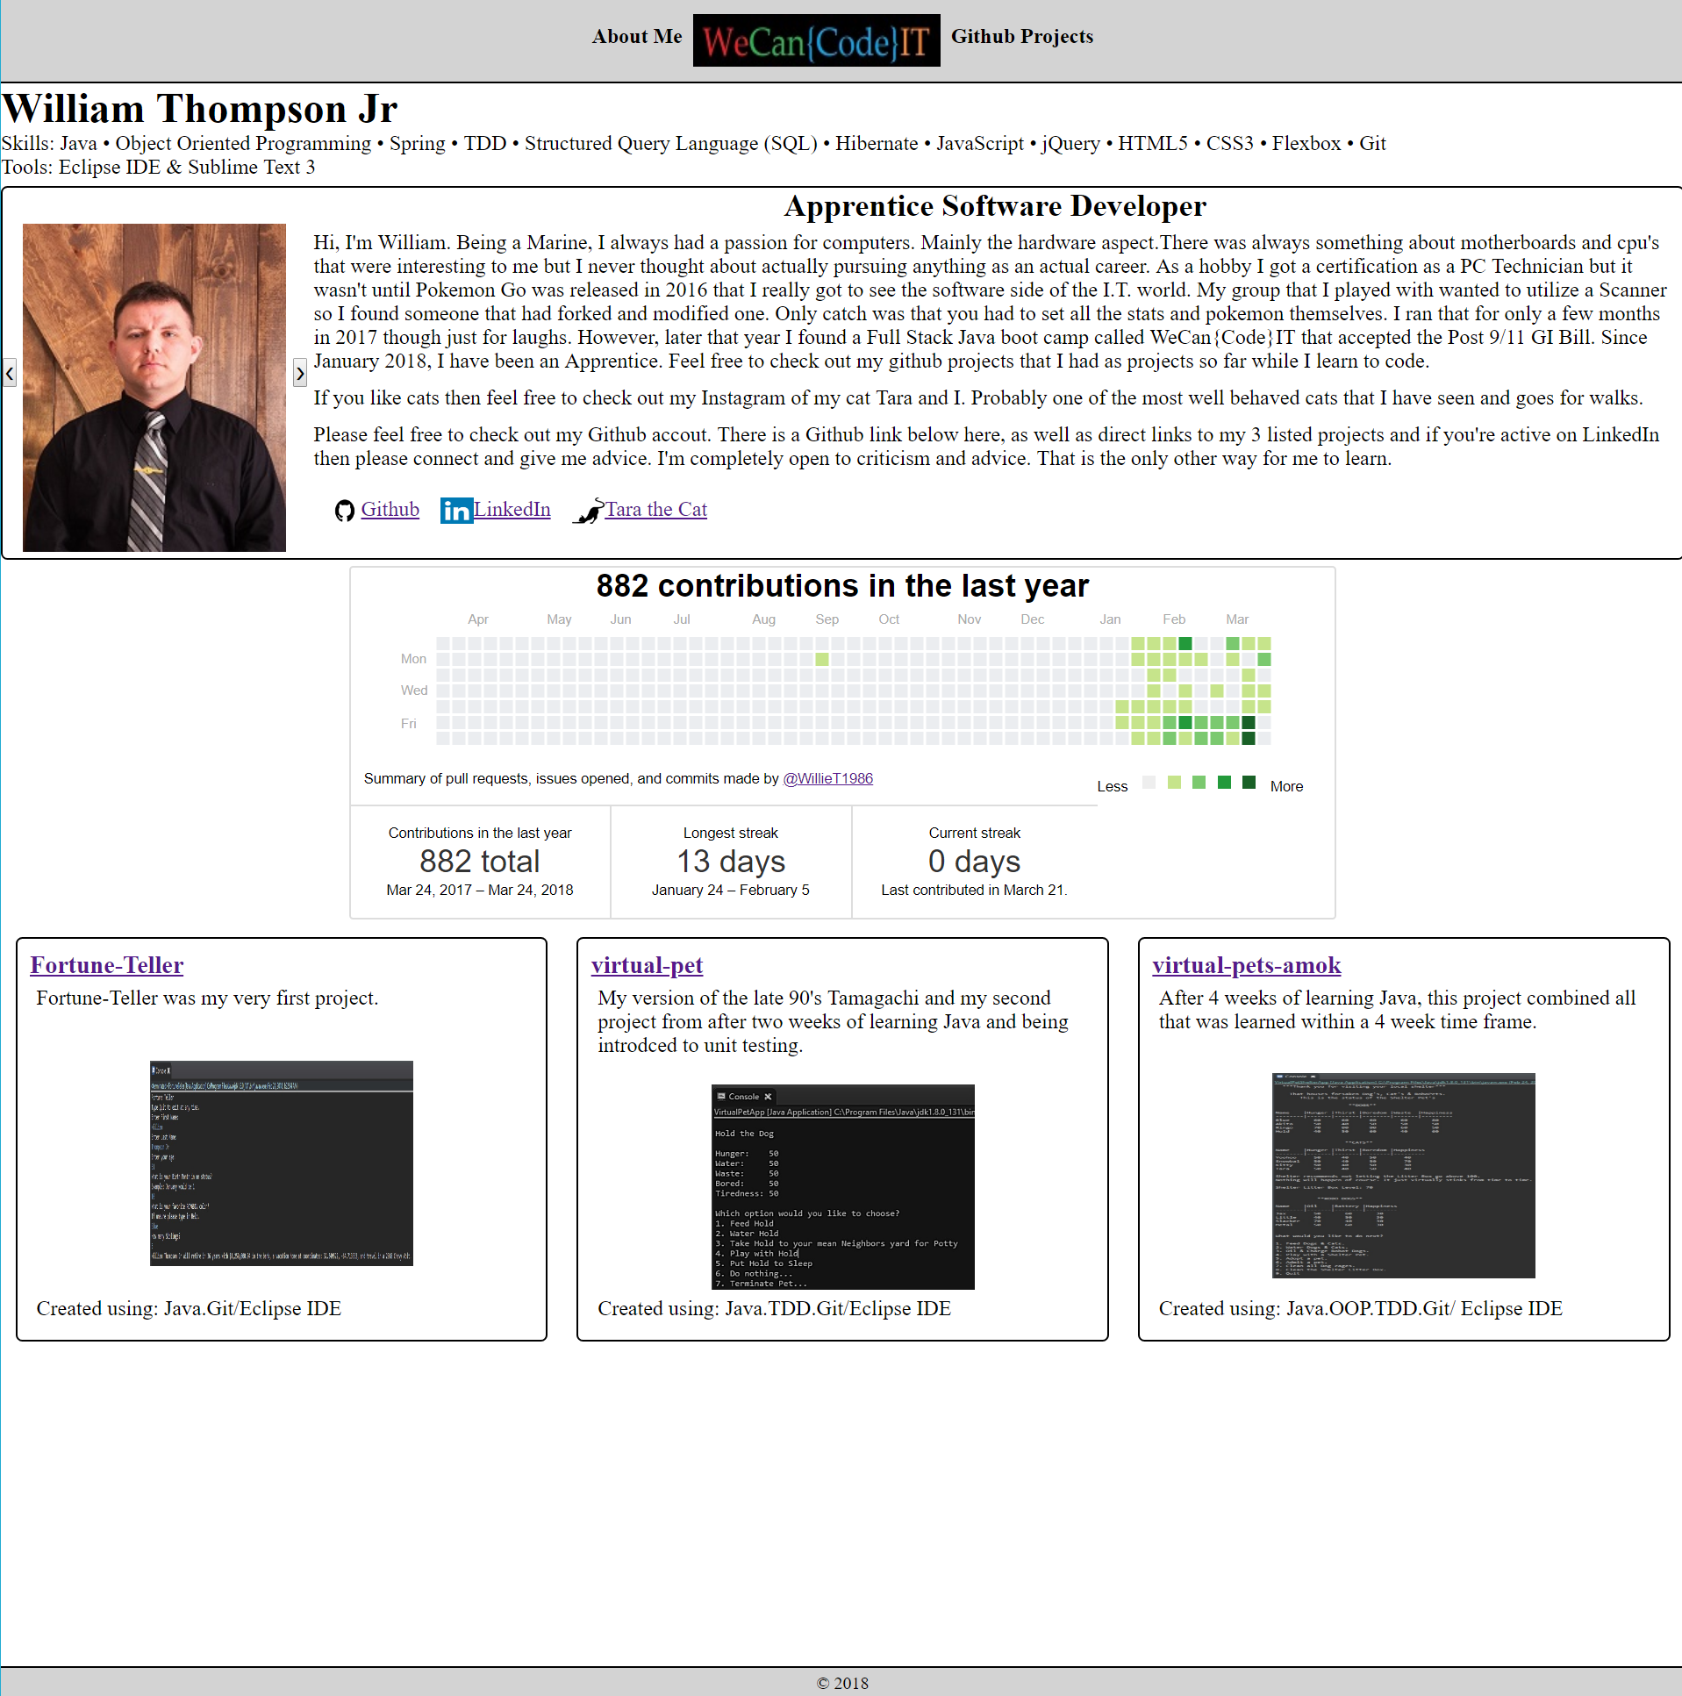
Task: Click the lightest gray legend swatch beside Less
Action: point(1149,782)
